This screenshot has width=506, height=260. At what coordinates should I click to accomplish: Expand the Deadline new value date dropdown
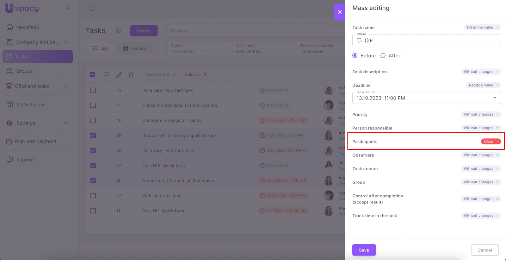[x=495, y=98]
